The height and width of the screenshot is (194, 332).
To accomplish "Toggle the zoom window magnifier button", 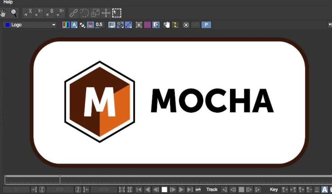I will click(x=156, y=25).
